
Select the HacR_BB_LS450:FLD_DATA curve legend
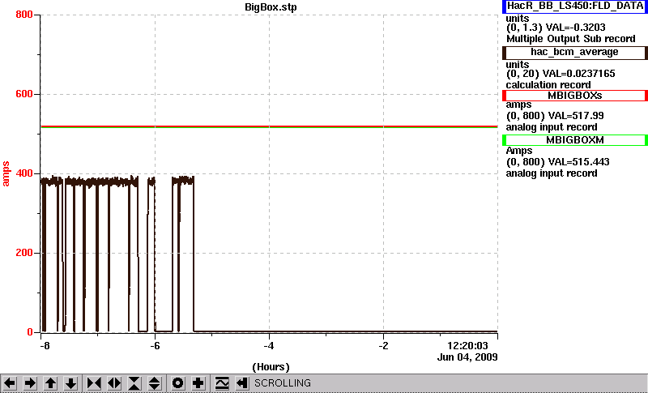(x=575, y=6)
